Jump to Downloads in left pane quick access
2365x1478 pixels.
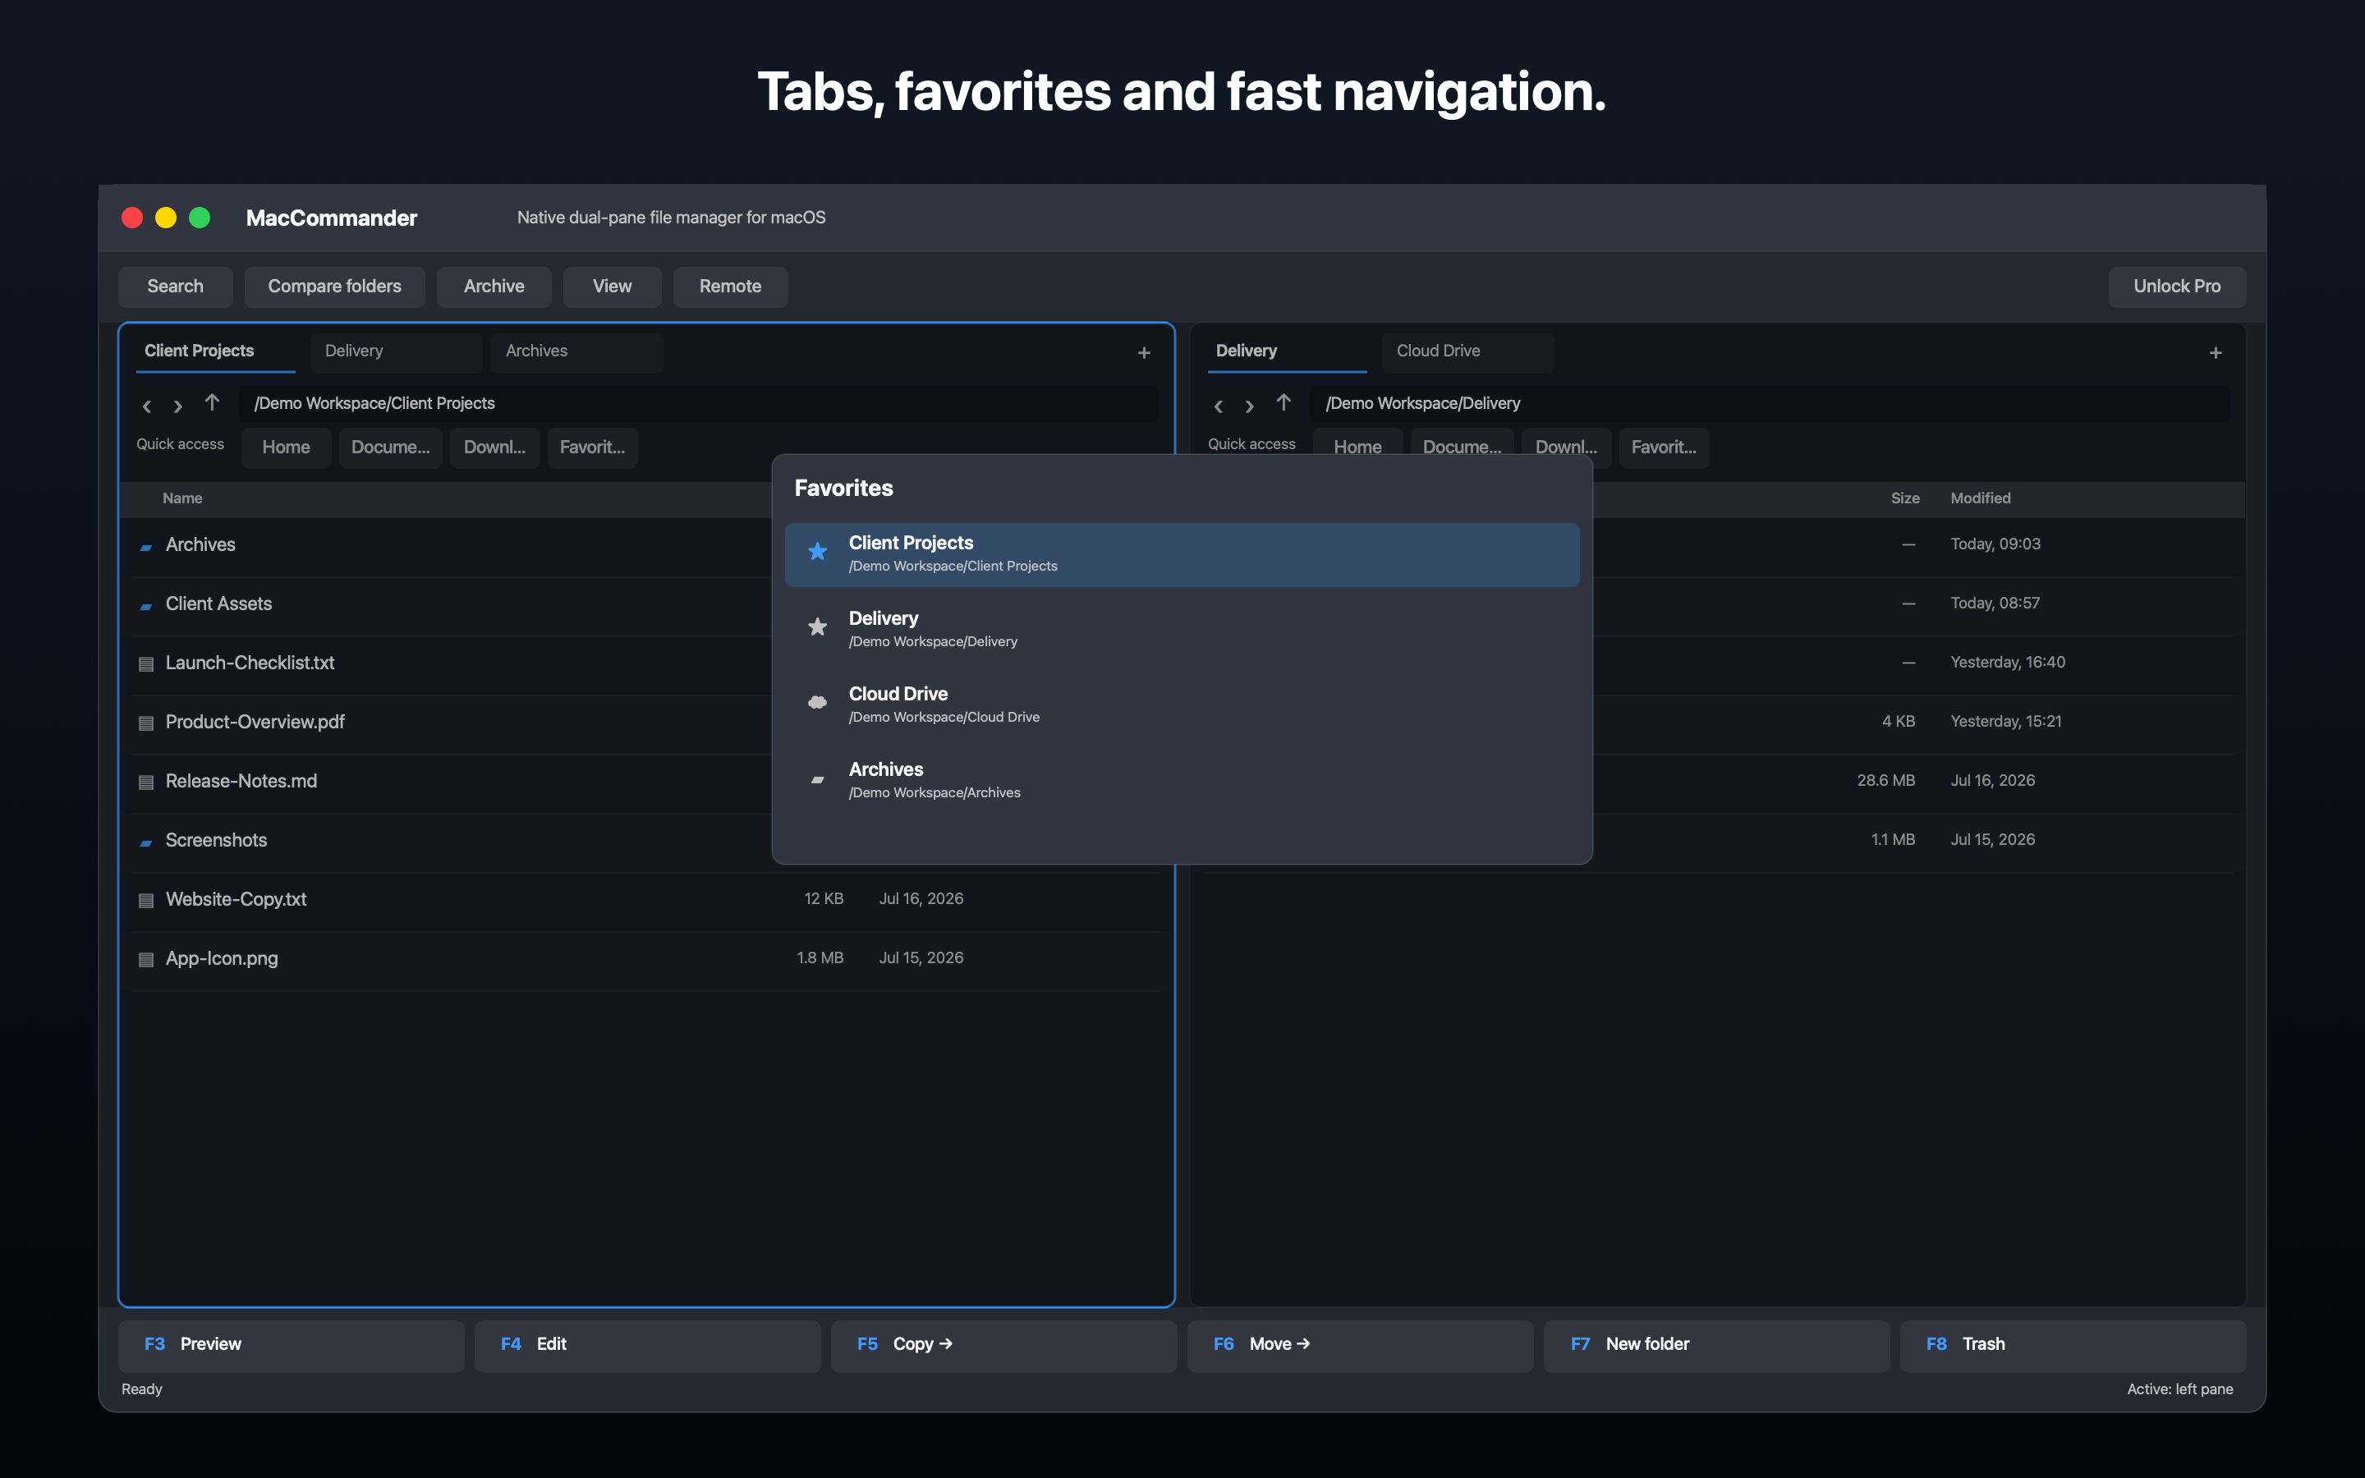point(494,448)
